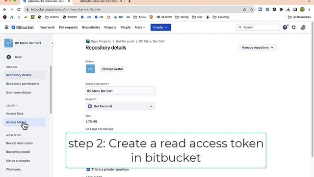Click the repository avatar image beside Change avatar
The width and height of the screenshot is (314, 177).
coord(90,69)
